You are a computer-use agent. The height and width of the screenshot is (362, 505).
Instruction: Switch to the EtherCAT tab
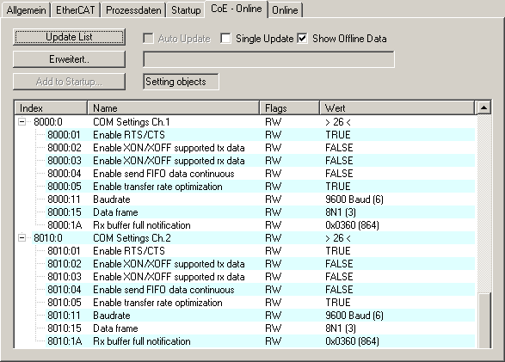coord(76,10)
